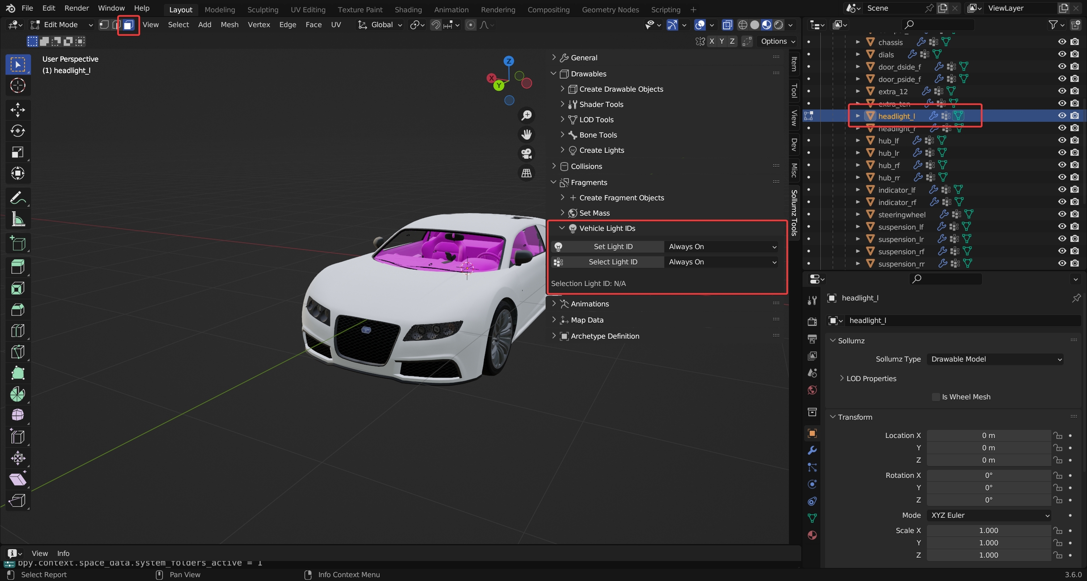Switch to the Shading workspace tab
Image resolution: width=1087 pixels, height=581 pixels.
point(408,9)
